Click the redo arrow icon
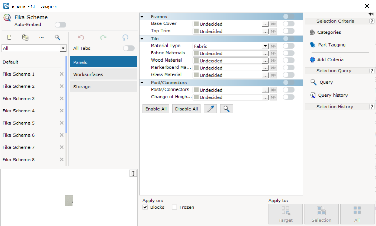376x226 pixels. 103,38
